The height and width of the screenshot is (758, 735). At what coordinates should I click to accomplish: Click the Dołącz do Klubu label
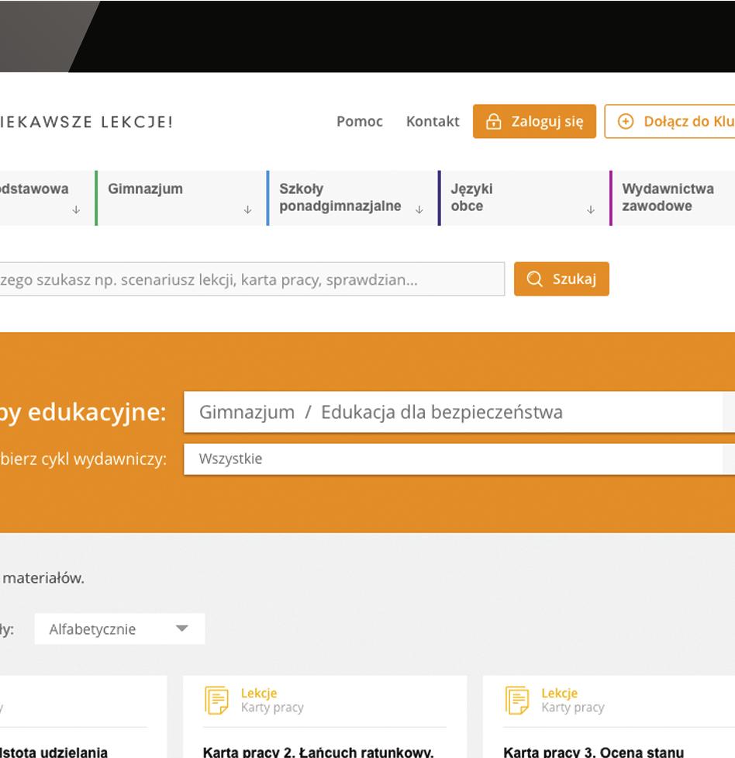pos(689,121)
